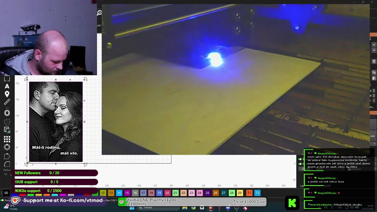Select the Radius corner tool

(x=7, y=164)
